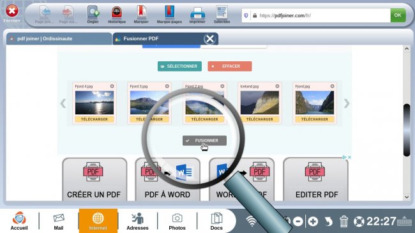
Task: Click the scrollbar down arrow
Action: 407,197
